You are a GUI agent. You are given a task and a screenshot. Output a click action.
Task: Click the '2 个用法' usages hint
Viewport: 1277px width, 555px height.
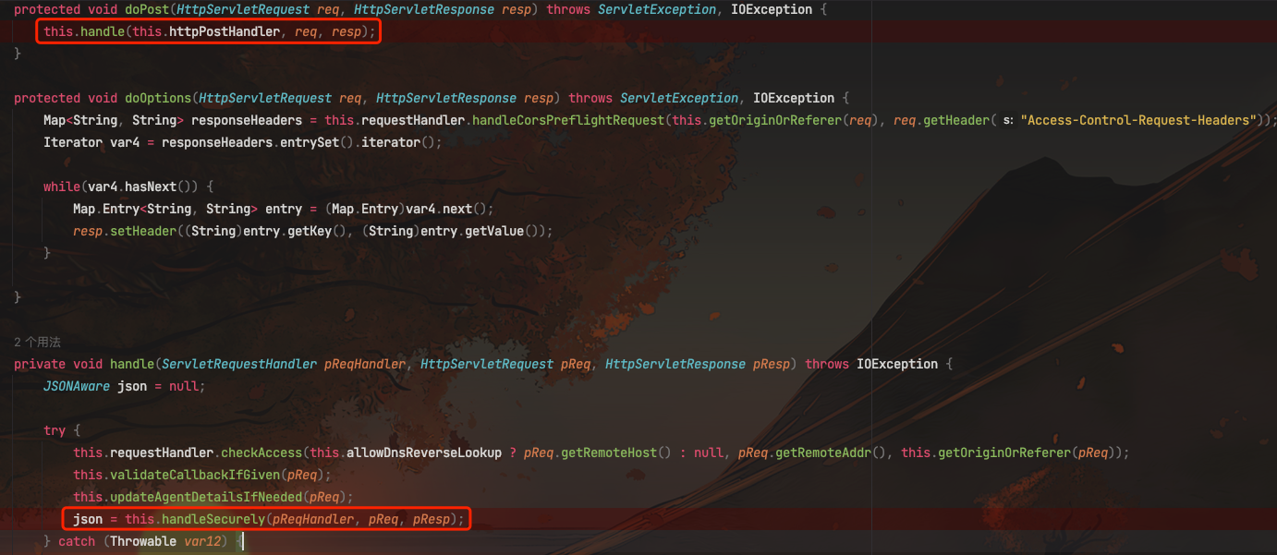[37, 342]
